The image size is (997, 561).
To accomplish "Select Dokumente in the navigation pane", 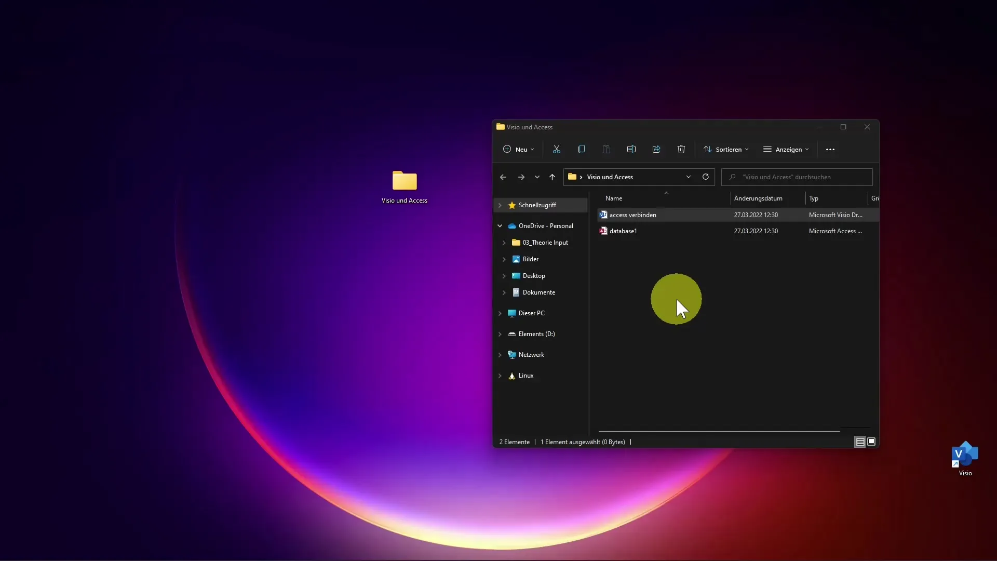I will (x=539, y=292).
